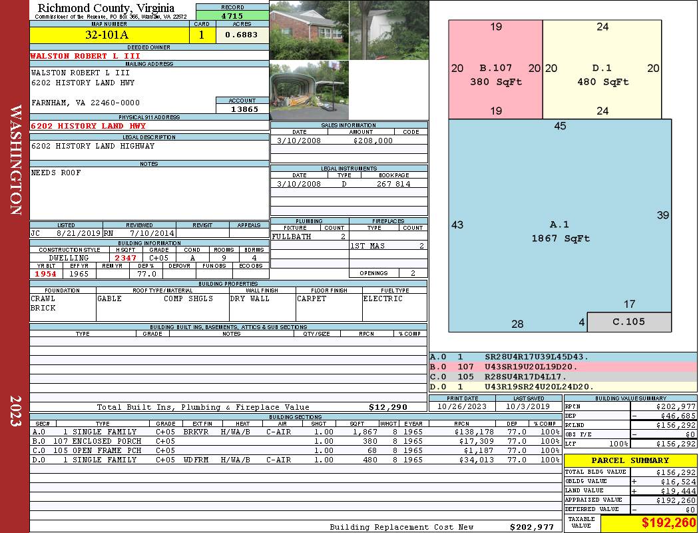Viewport: 699px width, 533px height.
Task: Open the white side-view house photo
Action: [389, 31]
